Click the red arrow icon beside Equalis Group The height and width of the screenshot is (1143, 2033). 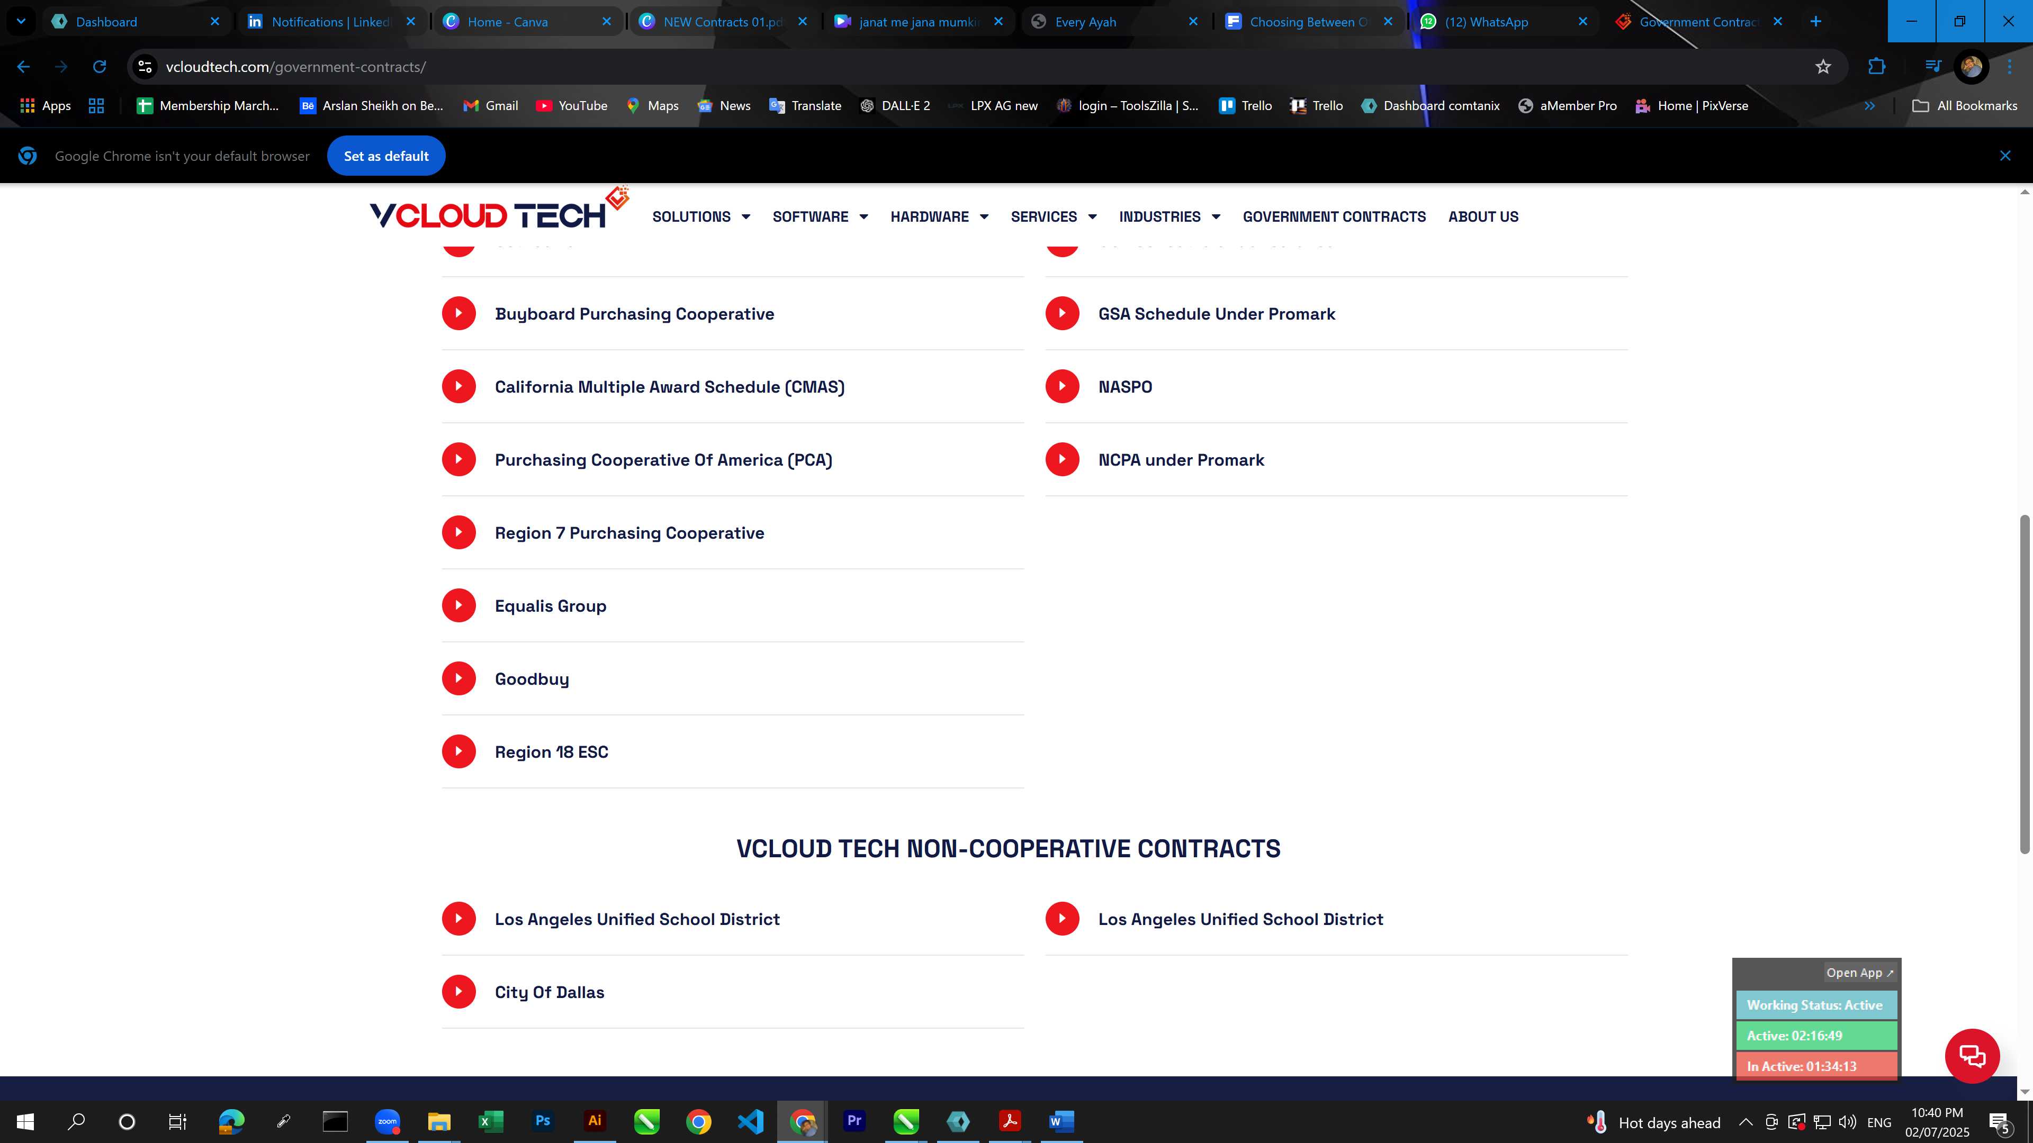(458, 606)
